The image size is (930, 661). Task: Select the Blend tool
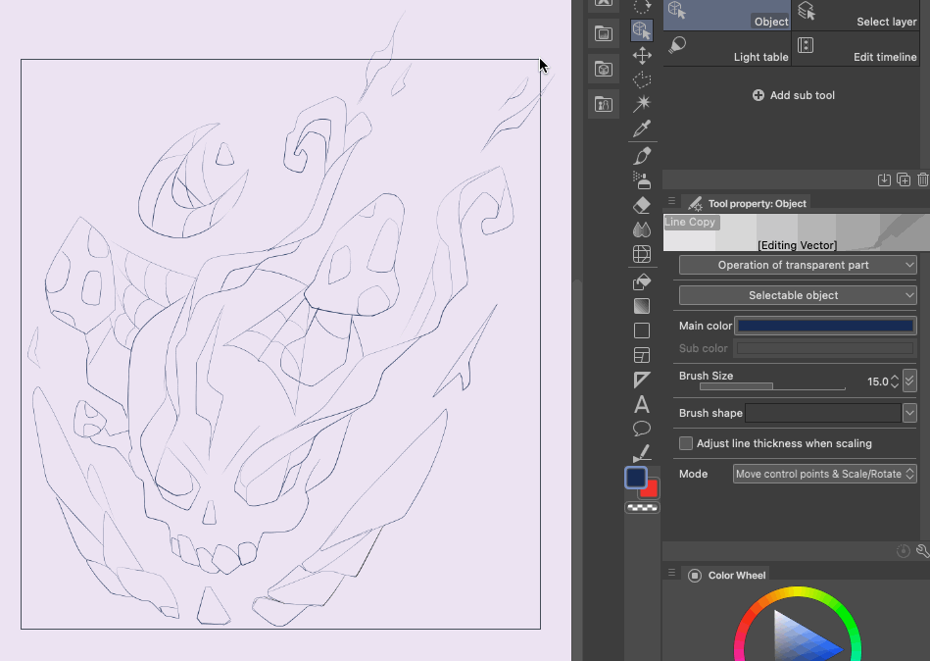coord(642,229)
